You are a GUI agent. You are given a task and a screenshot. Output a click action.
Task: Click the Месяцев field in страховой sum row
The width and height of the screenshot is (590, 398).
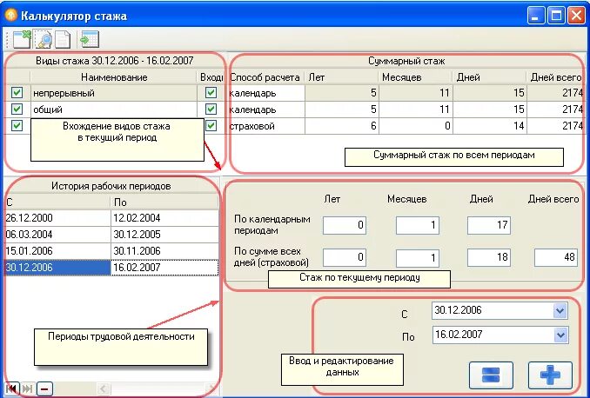click(x=418, y=257)
